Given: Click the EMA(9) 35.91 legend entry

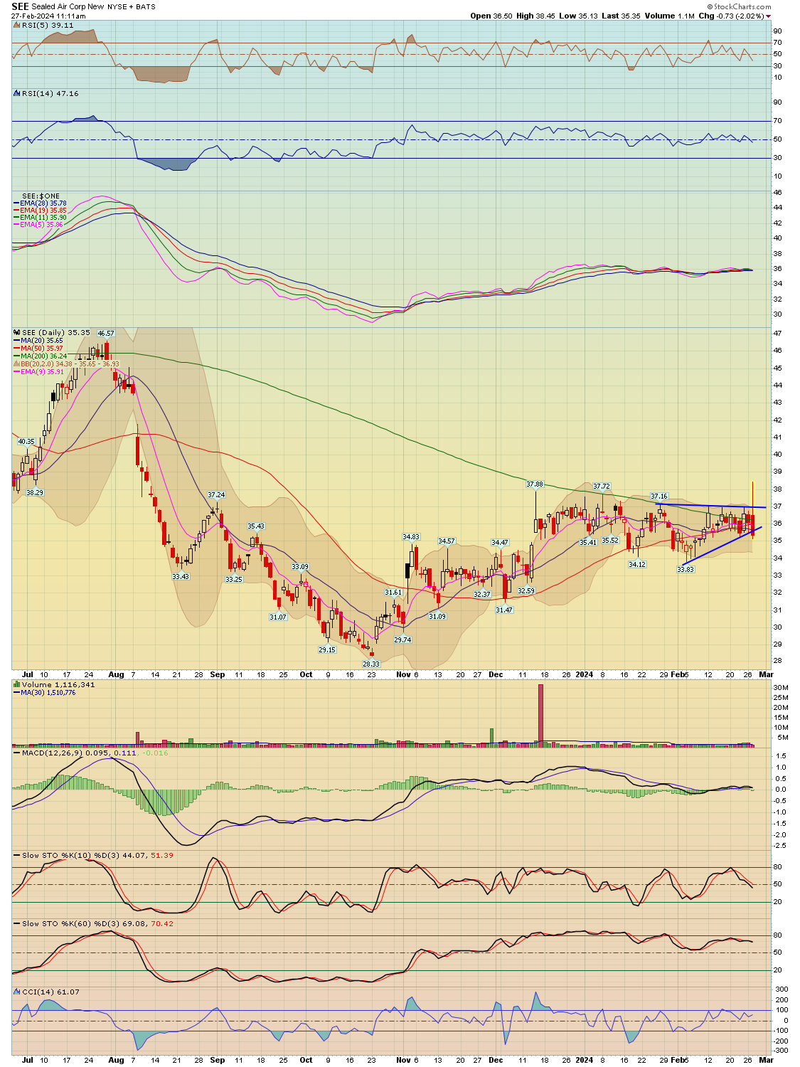Looking at the screenshot, I should pyautogui.click(x=38, y=371).
